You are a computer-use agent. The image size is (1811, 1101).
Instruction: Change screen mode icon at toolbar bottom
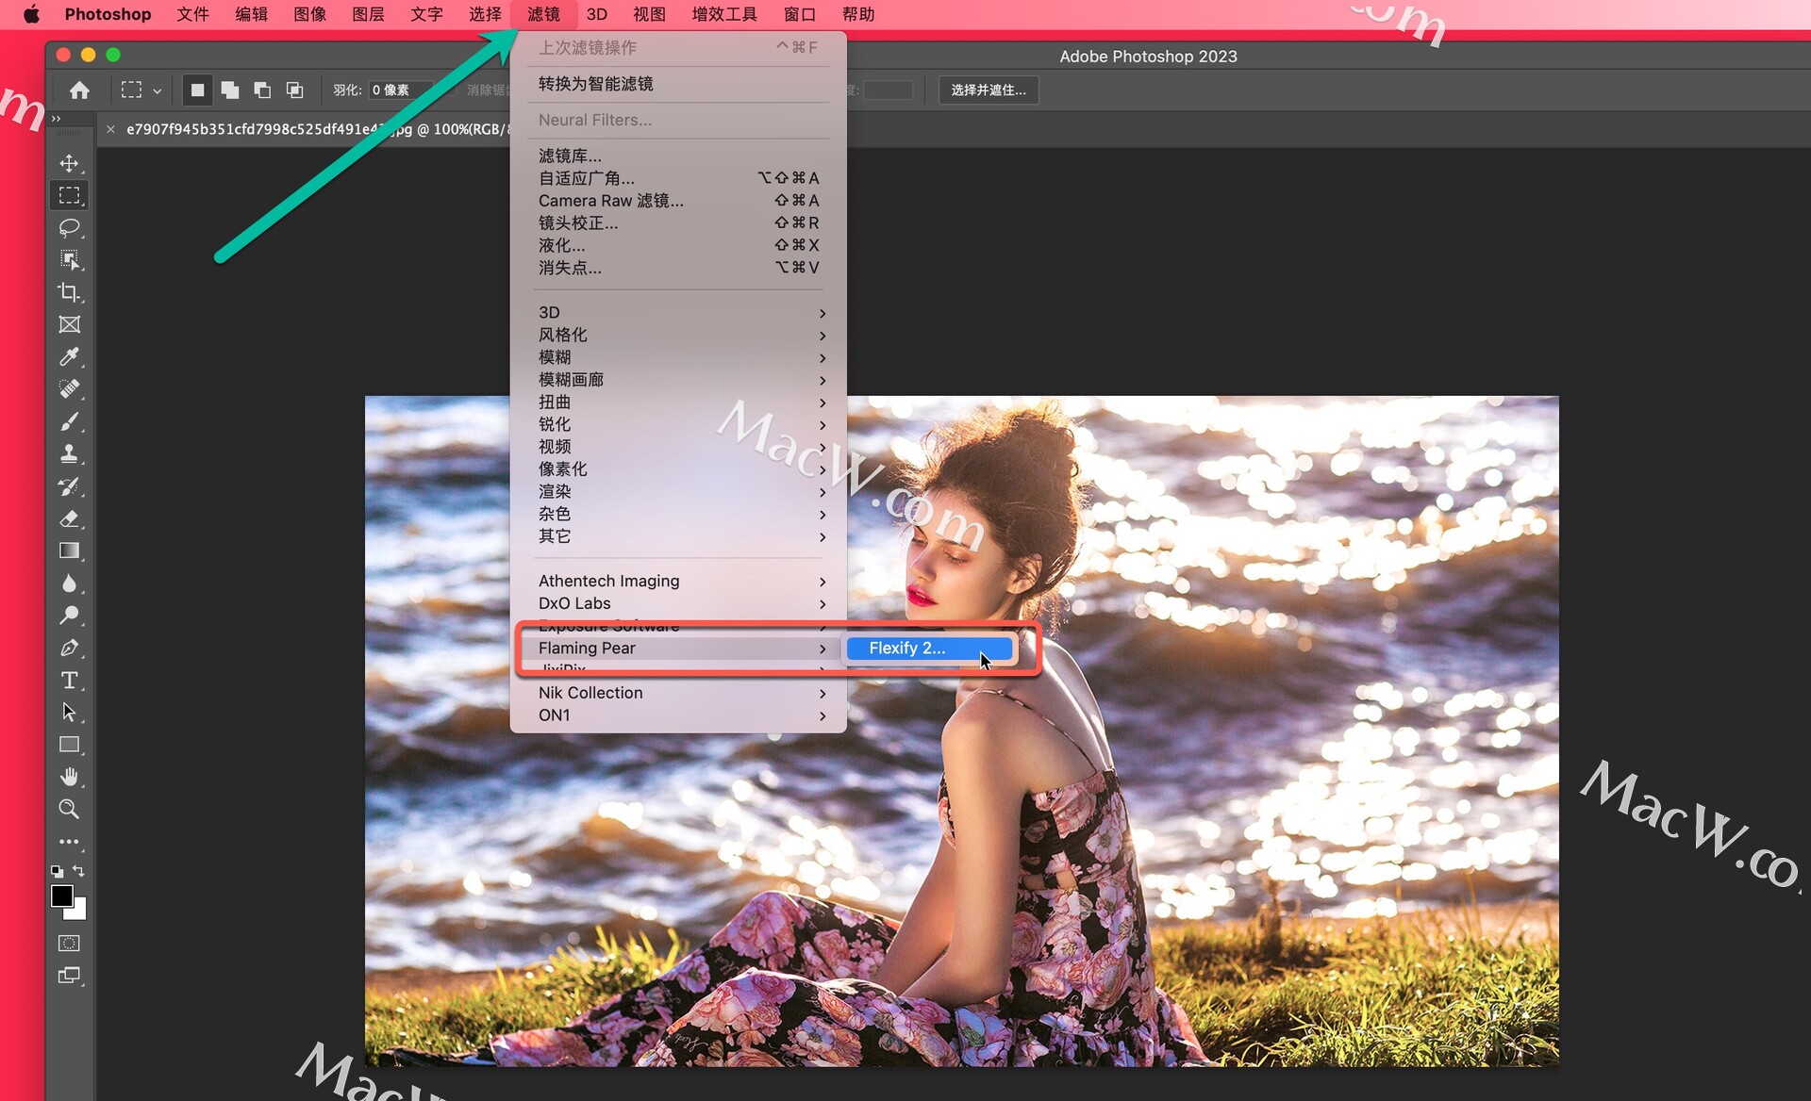(70, 976)
